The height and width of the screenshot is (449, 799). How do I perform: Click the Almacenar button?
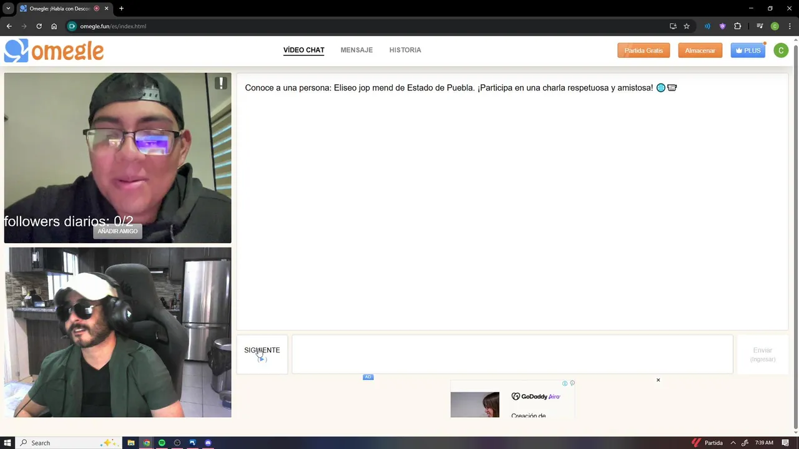[x=700, y=51]
